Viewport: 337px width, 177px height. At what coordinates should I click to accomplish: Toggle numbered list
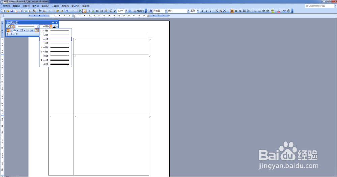point(255,11)
